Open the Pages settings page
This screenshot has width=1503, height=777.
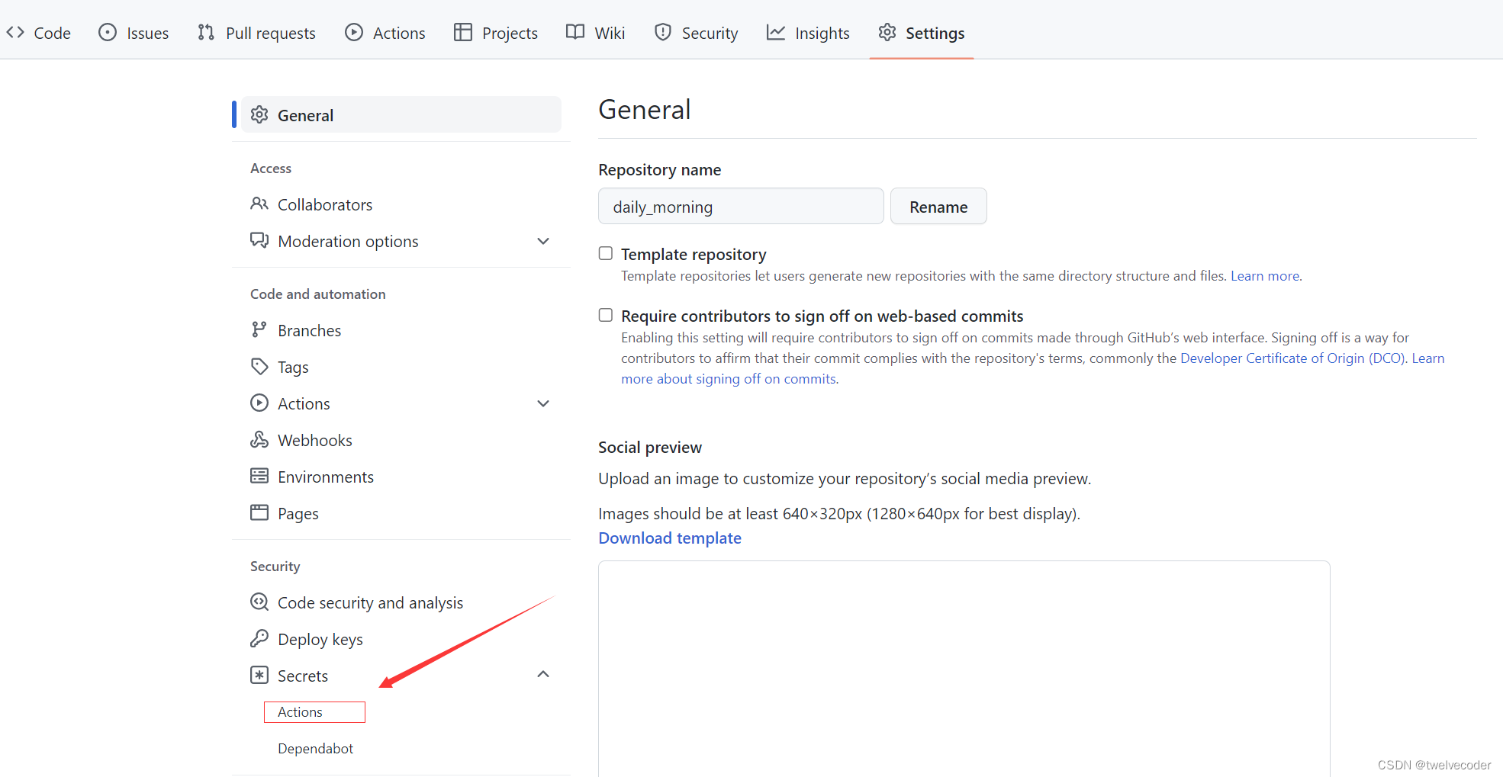click(298, 513)
